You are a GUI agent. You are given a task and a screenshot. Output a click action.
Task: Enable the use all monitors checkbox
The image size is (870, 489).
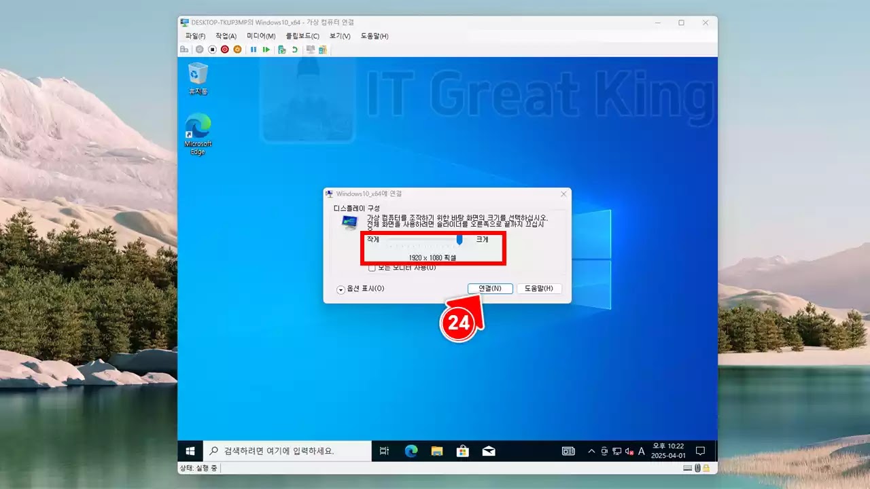[x=371, y=268]
